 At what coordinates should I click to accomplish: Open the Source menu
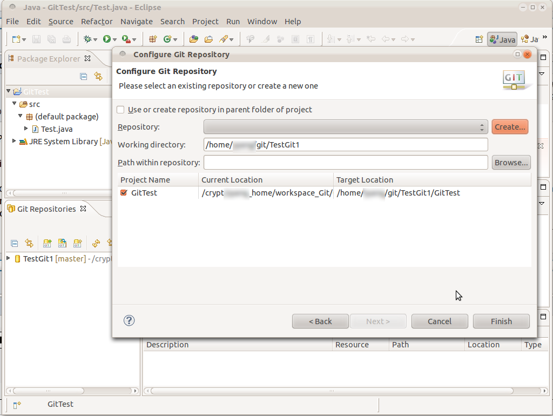[x=61, y=22]
